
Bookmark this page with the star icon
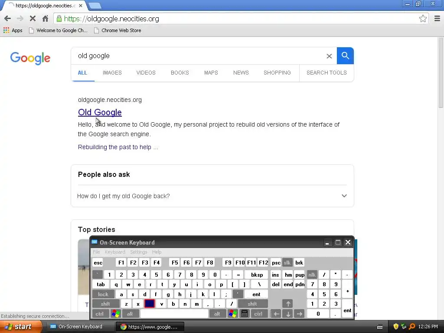pyautogui.click(x=423, y=19)
